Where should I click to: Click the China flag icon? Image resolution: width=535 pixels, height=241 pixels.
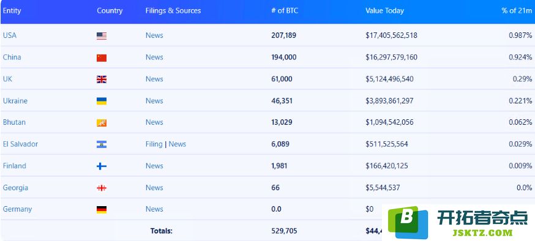point(102,58)
